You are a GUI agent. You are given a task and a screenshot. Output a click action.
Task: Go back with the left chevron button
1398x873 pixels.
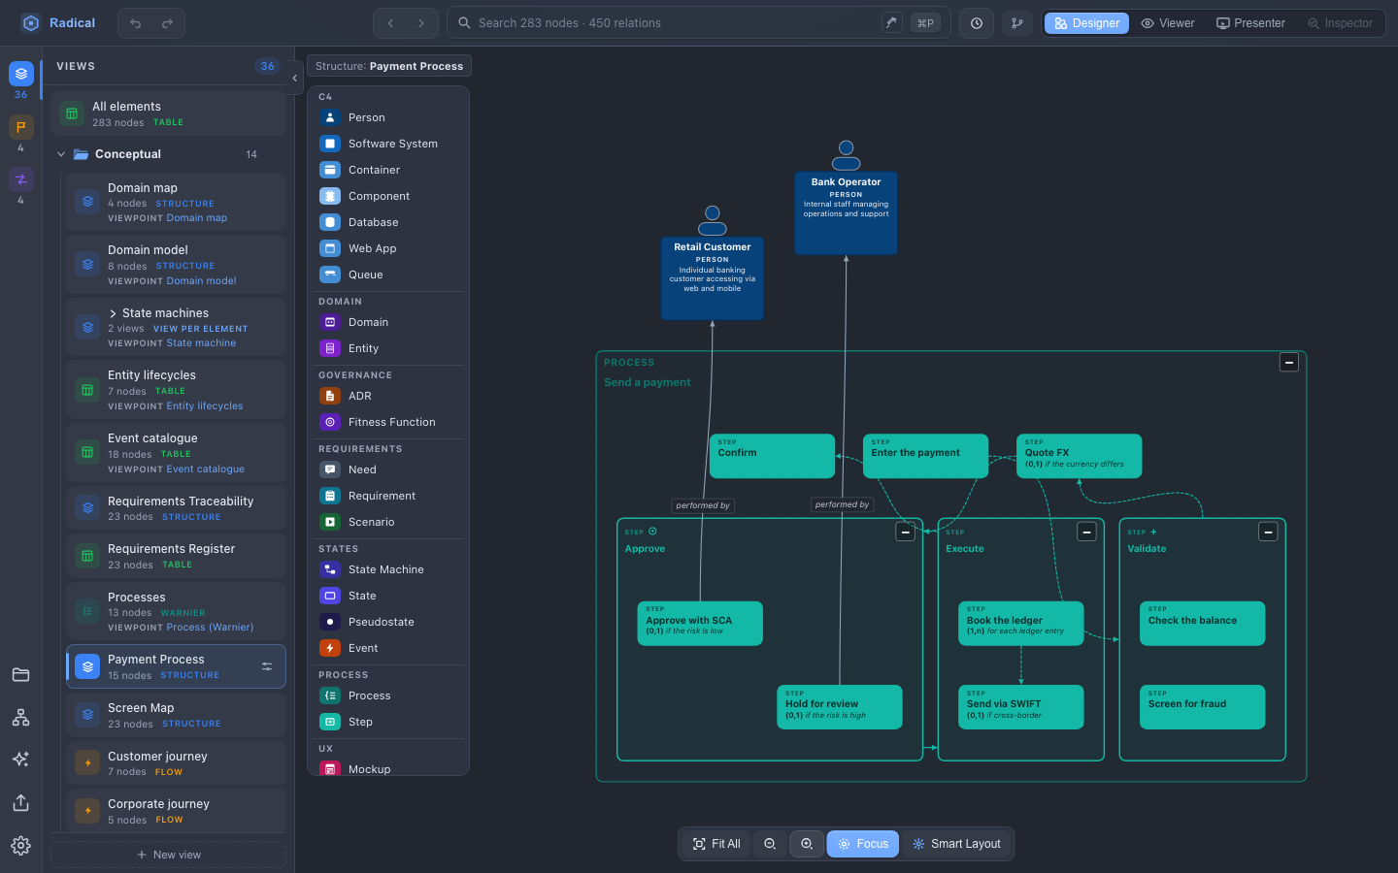point(390,23)
